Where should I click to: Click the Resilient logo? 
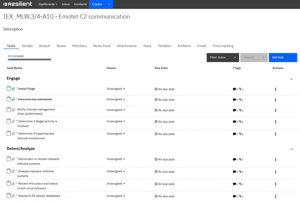17,4
